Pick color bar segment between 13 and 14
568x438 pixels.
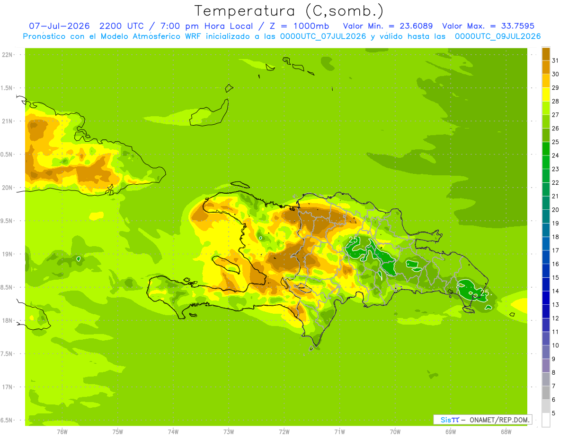pyautogui.click(x=546, y=298)
